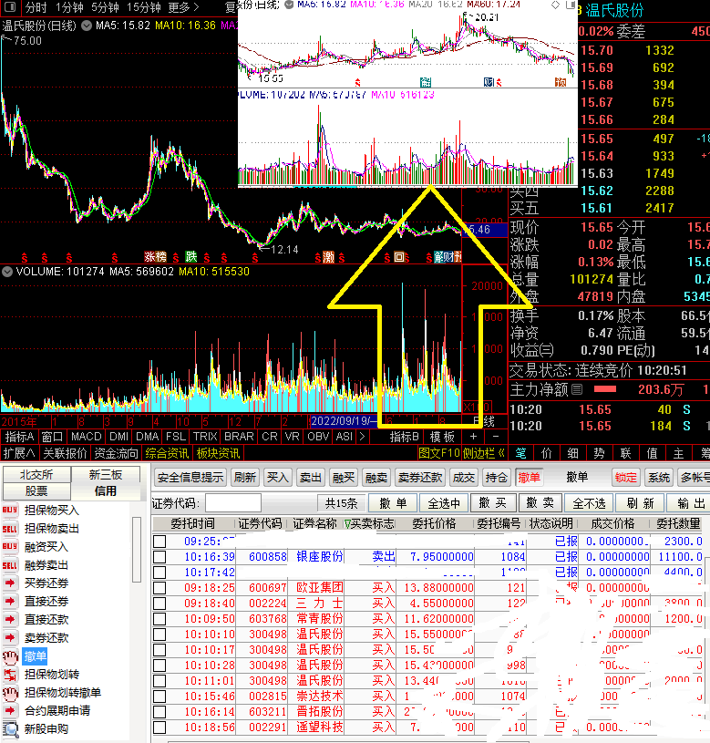Click the 买入 toolbar button

click(278, 478)
